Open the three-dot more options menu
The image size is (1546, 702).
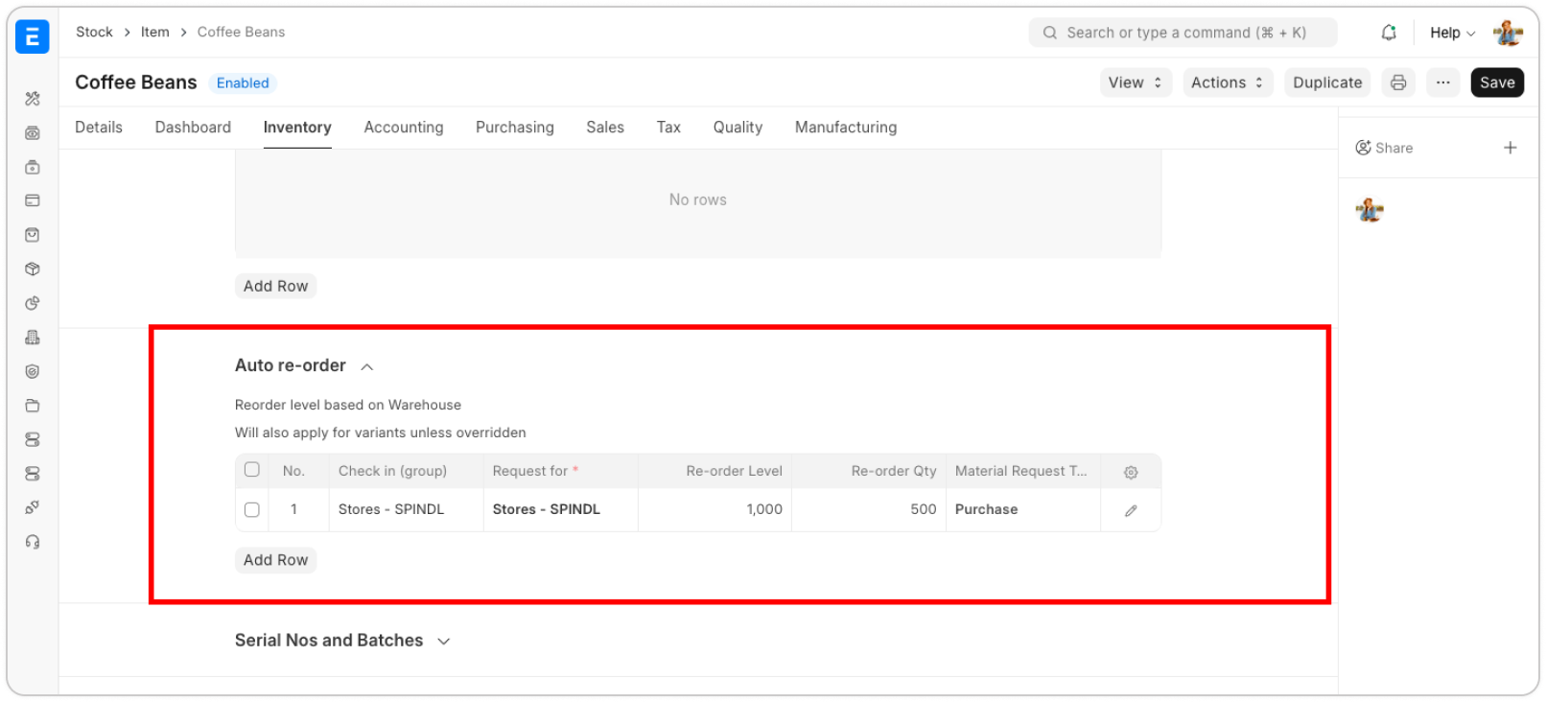[x=1442, y=82]
